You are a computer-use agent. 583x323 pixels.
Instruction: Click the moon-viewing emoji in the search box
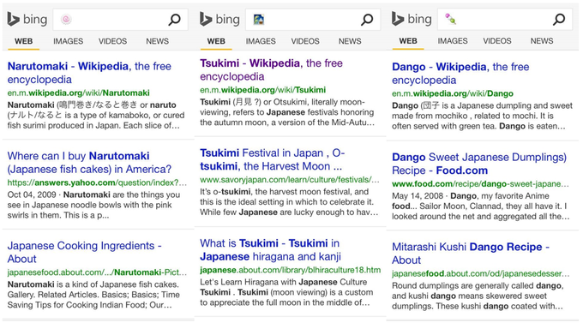tap(258, 20)
